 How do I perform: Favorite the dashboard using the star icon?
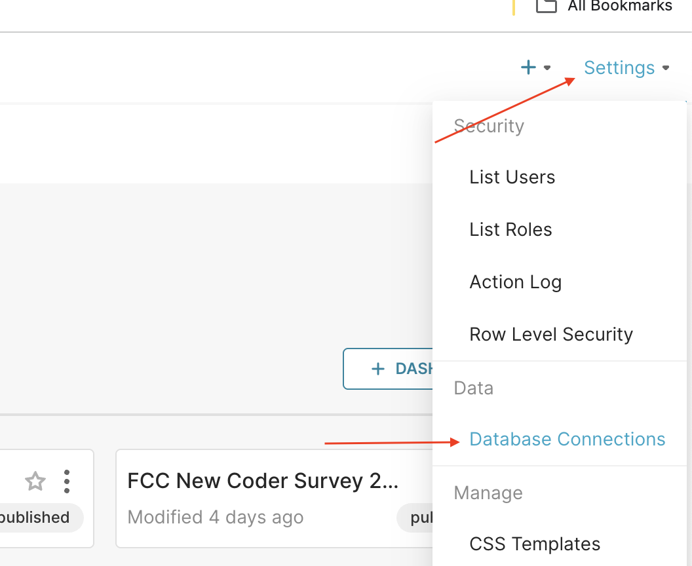[x=35, y=481]
